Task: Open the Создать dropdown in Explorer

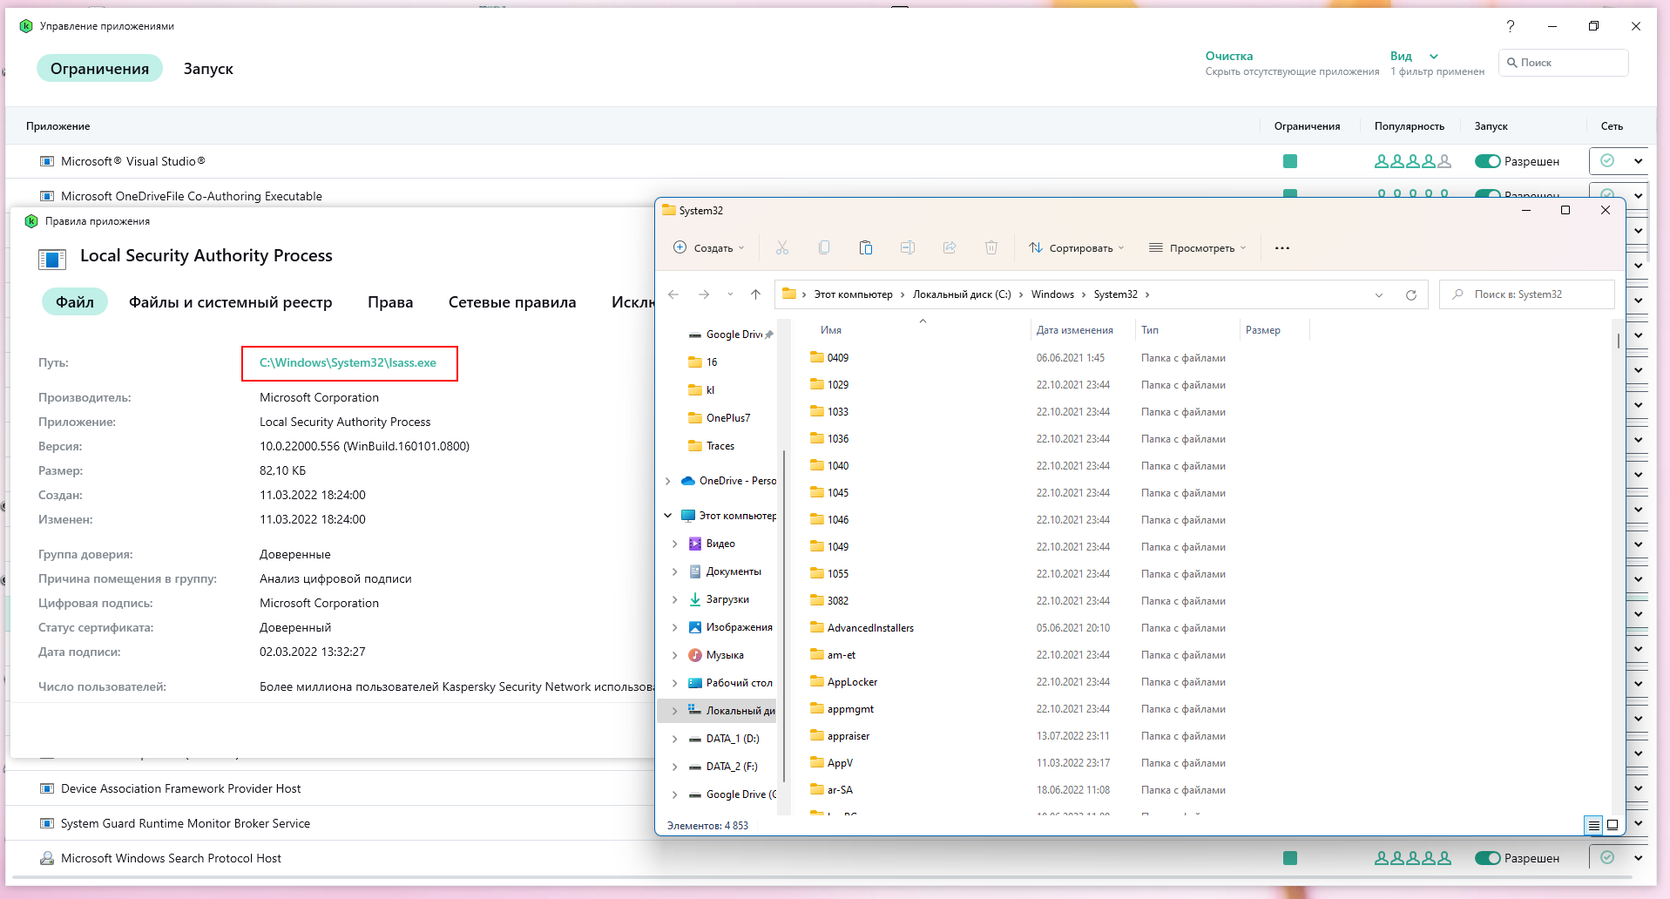Action: click(709, 248)
